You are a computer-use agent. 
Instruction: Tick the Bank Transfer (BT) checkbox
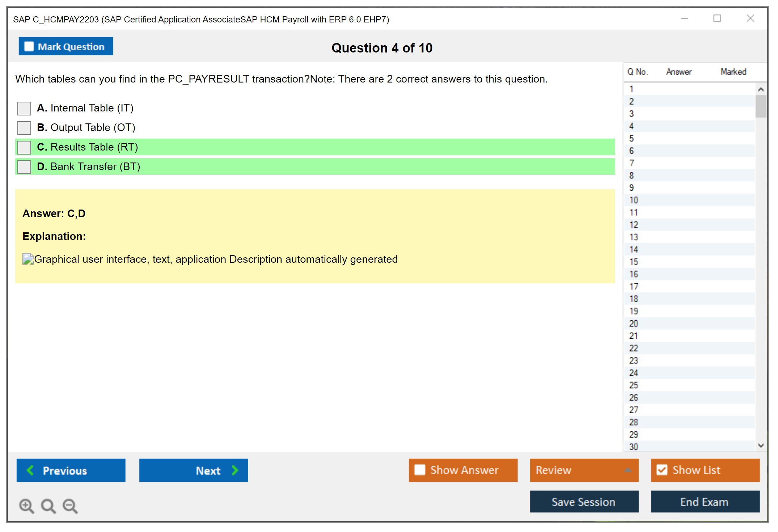[x=24, y=167]
